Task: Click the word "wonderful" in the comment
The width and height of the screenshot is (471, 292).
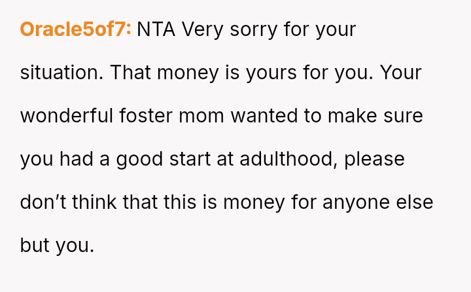Action: tap(66, 116)
